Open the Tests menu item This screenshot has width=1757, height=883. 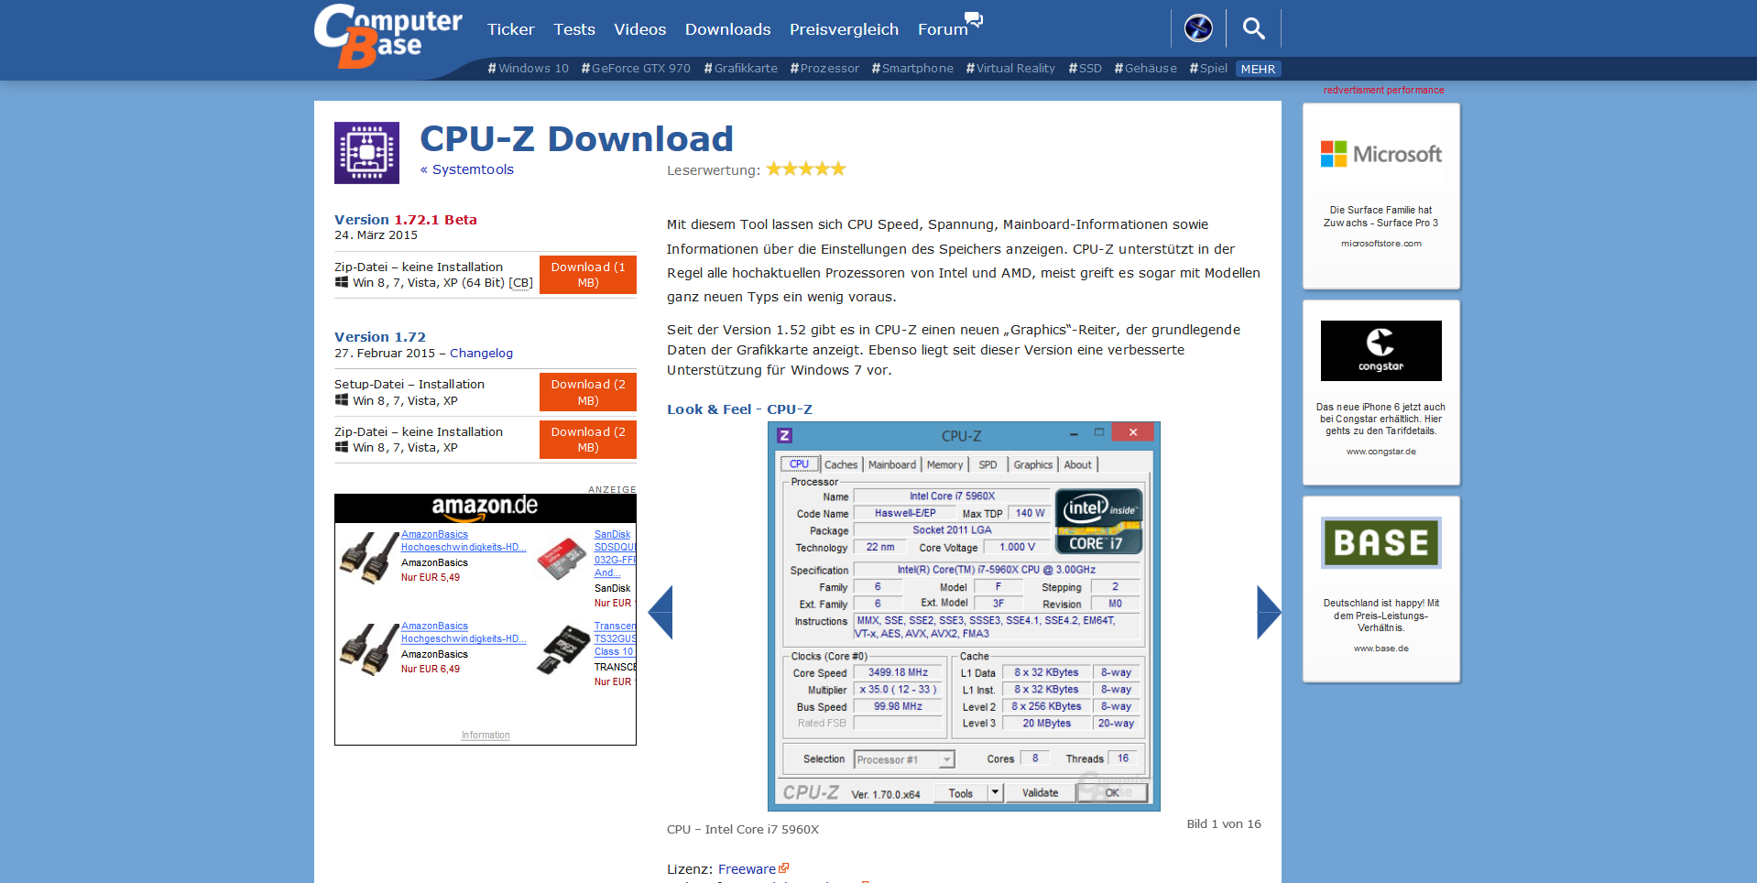coord(574,29)
